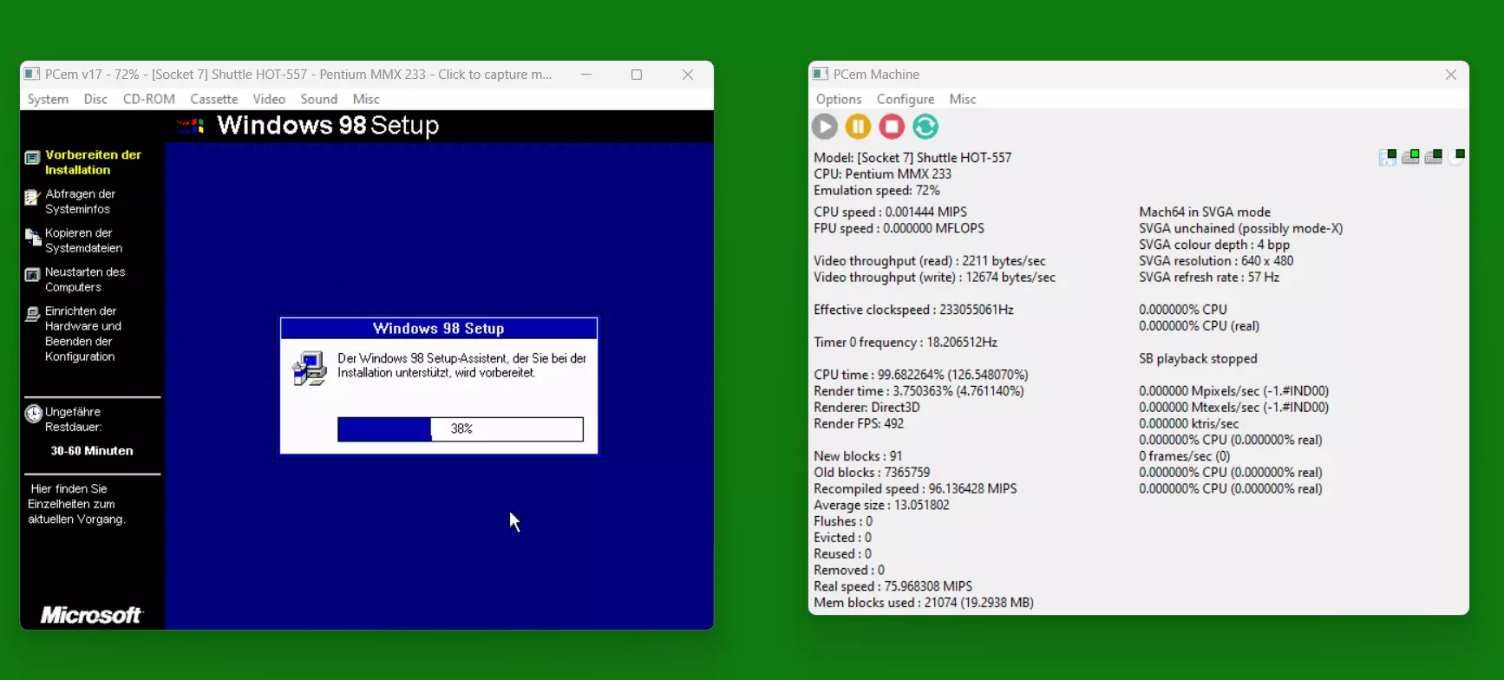Click the Einrichten der Hardware step icon
Image resolution: width=1504 pixels, height=680 pixels.
tap(32, 314)
